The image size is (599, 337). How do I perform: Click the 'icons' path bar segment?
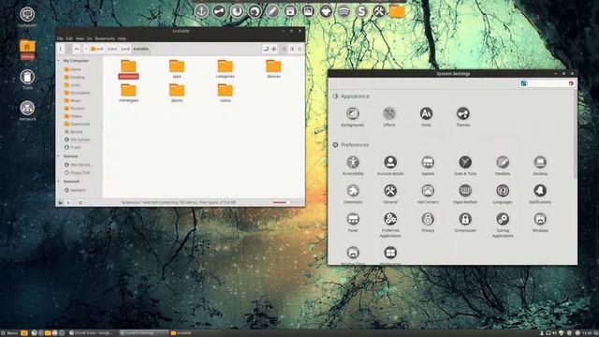coord(112,49)
